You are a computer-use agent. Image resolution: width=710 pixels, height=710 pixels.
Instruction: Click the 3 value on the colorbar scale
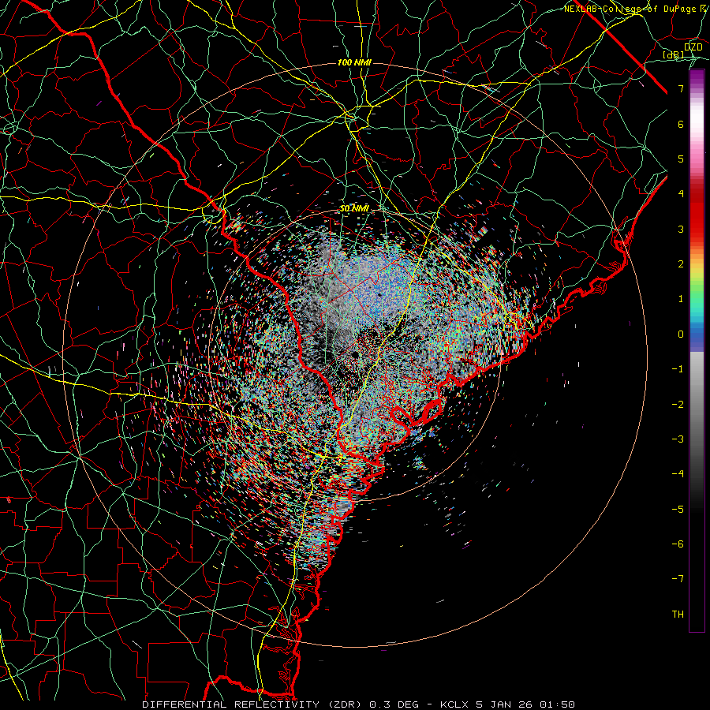tap(681, 230)
